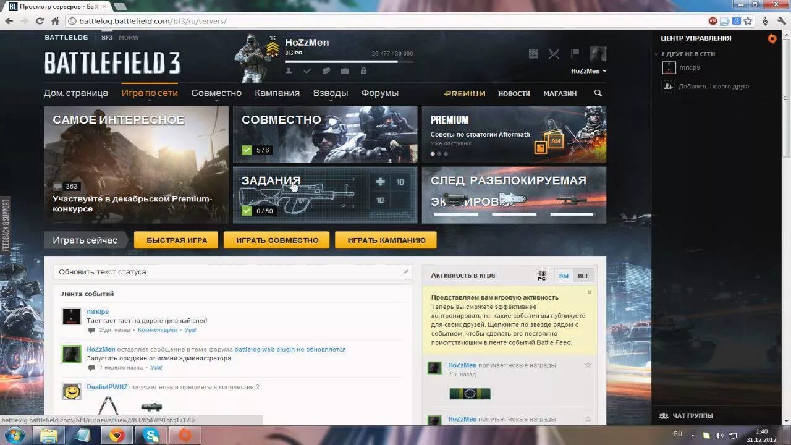Click the treble clef extension icon
Screen dimensions: 791x445
tap(765, 21)
